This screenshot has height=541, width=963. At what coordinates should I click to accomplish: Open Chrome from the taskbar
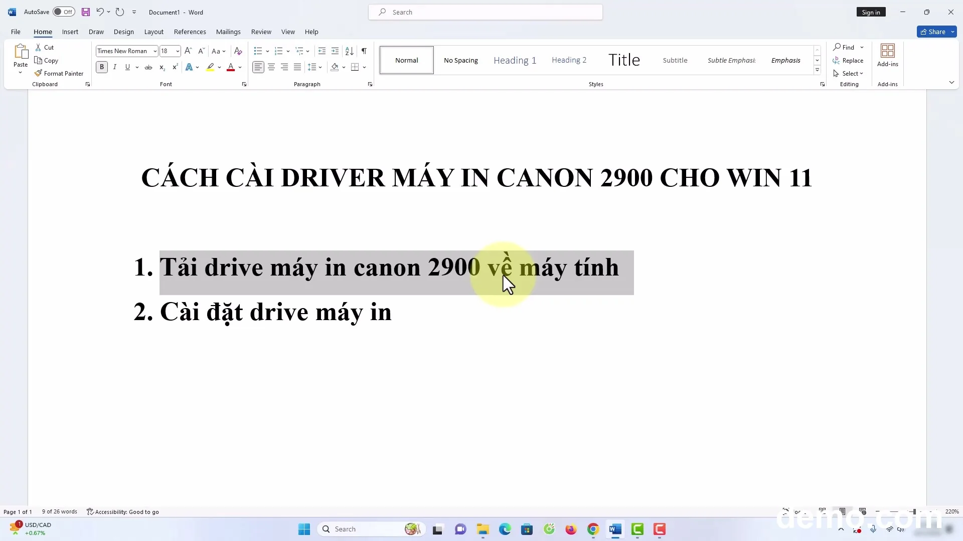593,529
